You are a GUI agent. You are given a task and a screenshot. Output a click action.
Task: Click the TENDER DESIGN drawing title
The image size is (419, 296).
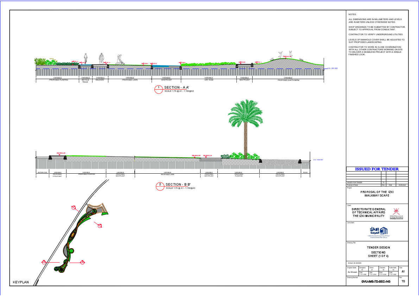tap(379, 247)
